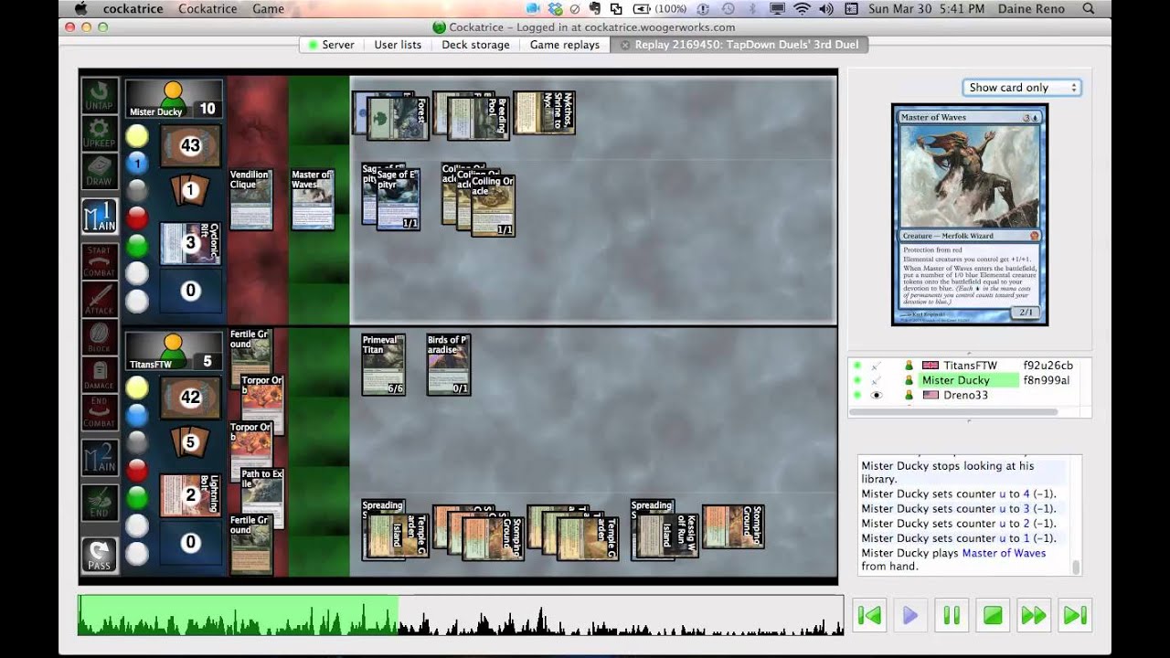Screen dimensions: 1170x658
Task: Click TitansFTW's red counter
Action: (137, 470)
